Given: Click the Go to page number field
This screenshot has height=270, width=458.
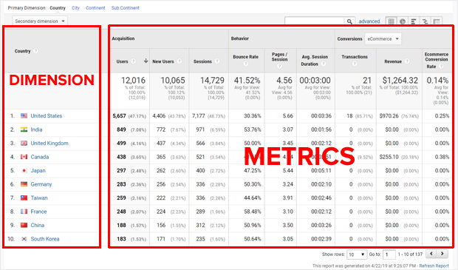Looking at the screenshot, I should coord(389,254).
